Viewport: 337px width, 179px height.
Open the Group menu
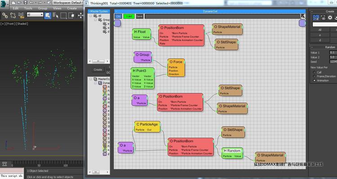pos(42,8)
